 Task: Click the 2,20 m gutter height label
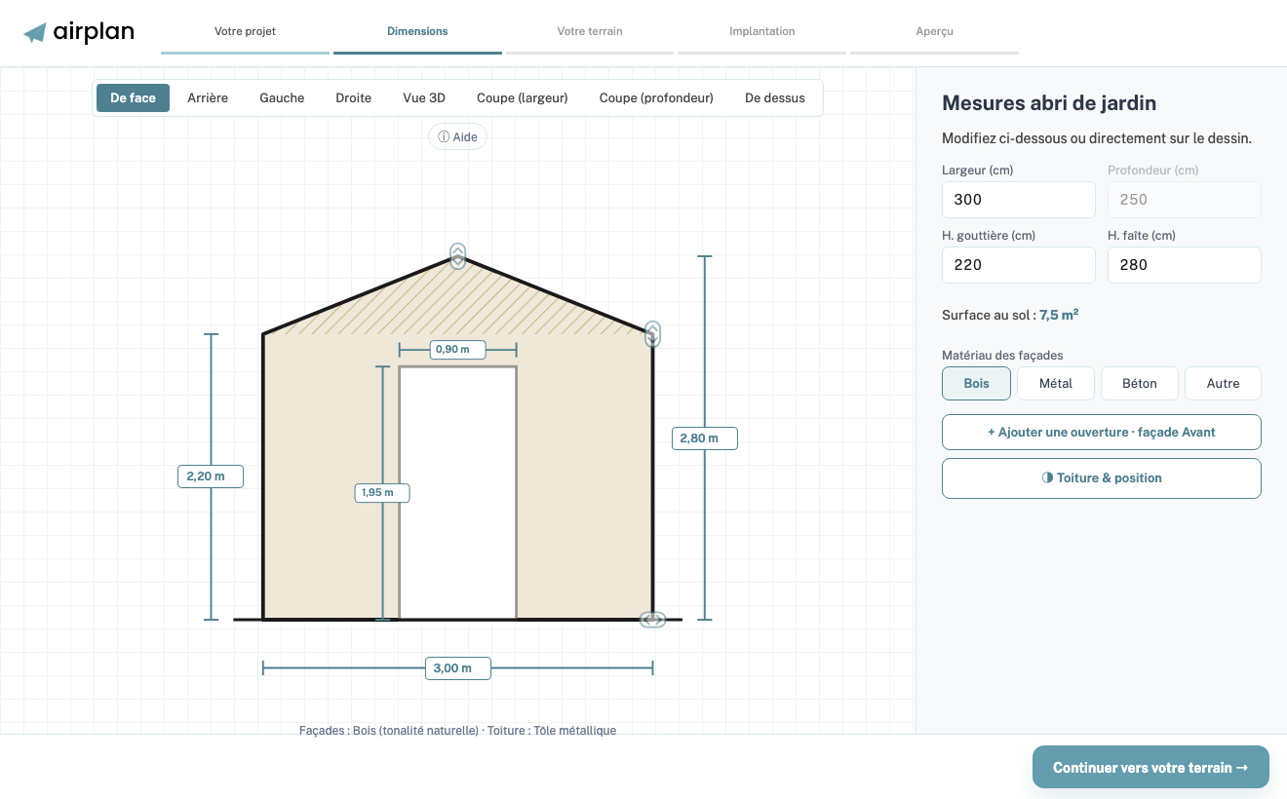210,476
